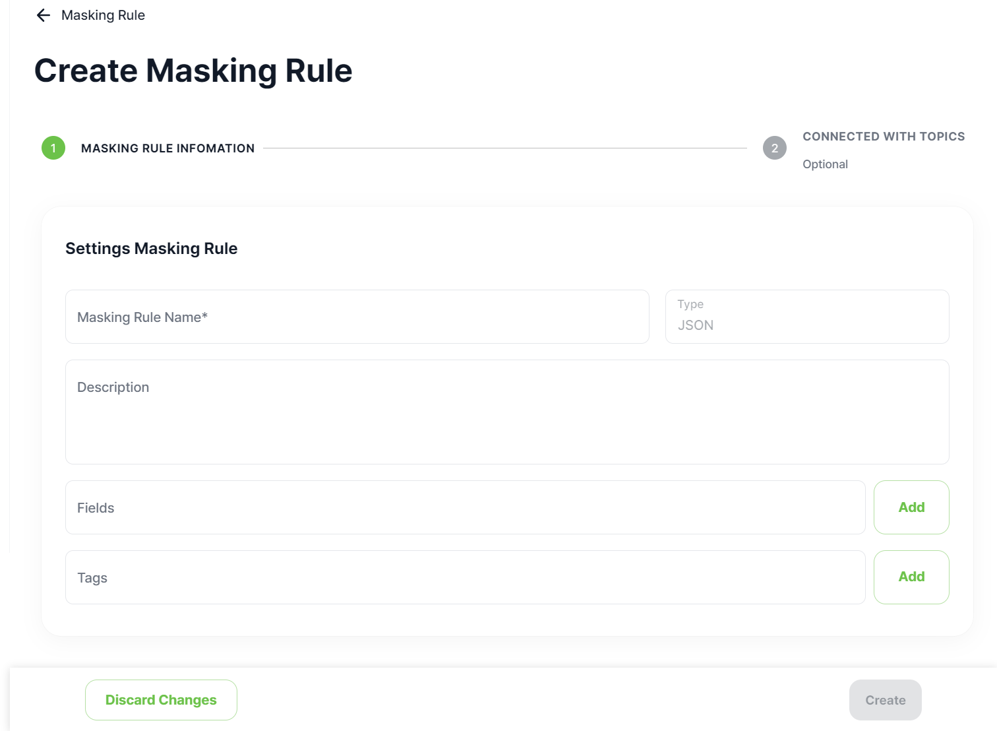Viewport: 997px width, 731px height.
Task: Select the step 2 circle indicator
Action: pos(775,148)
